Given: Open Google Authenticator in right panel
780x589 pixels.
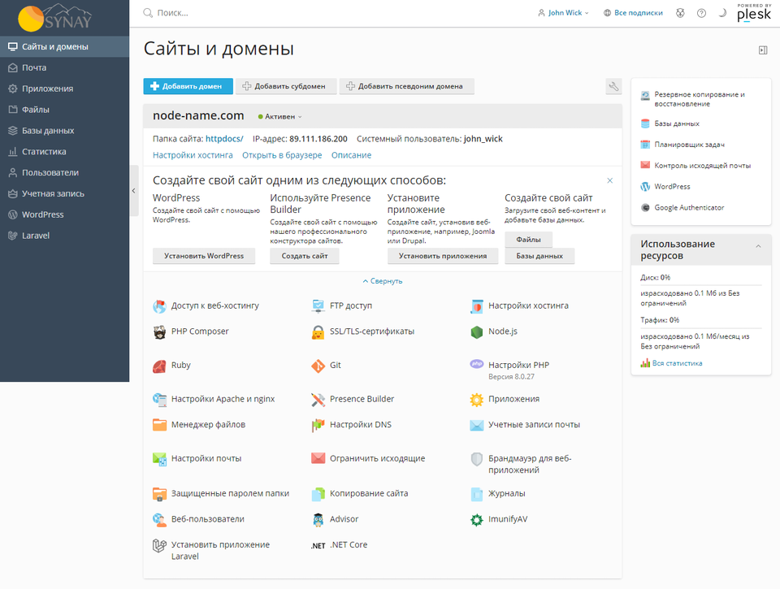Looking at the screenshot, I should [689, 207].
